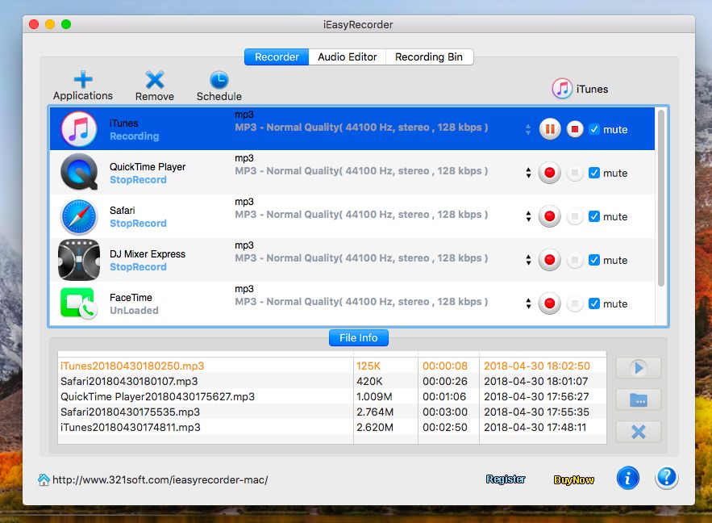
Task: Toggle mute checkbox for QuickTime Player
Action: (594, 173)
